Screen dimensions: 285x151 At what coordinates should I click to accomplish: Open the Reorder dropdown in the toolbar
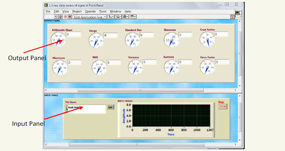(133, 17)
